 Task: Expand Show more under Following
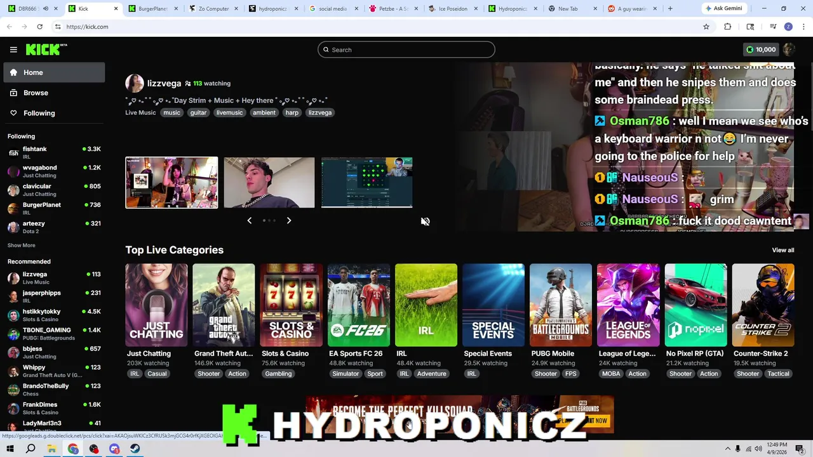click(22, 245)
